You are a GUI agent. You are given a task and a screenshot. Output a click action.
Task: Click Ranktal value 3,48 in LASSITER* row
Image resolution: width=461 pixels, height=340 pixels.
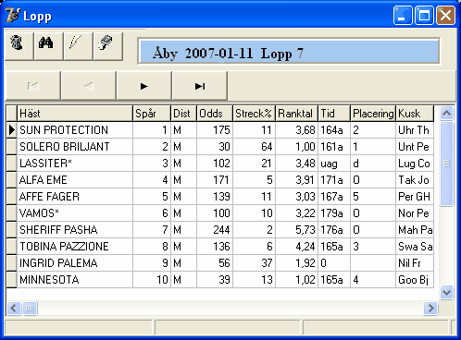click(296, 164)
